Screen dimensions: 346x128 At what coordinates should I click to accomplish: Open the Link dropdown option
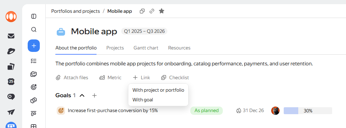coord(142,78)
